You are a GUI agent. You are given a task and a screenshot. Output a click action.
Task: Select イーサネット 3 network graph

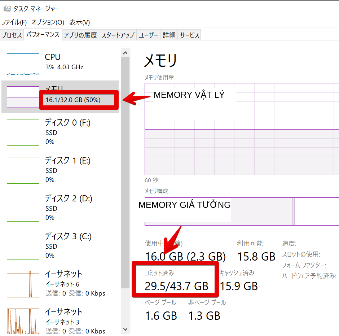[23, 321]
